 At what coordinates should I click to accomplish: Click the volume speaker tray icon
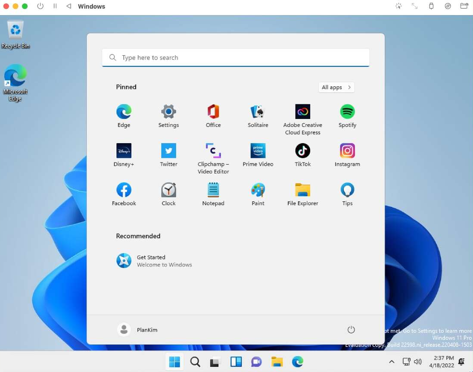coord(418,361)
